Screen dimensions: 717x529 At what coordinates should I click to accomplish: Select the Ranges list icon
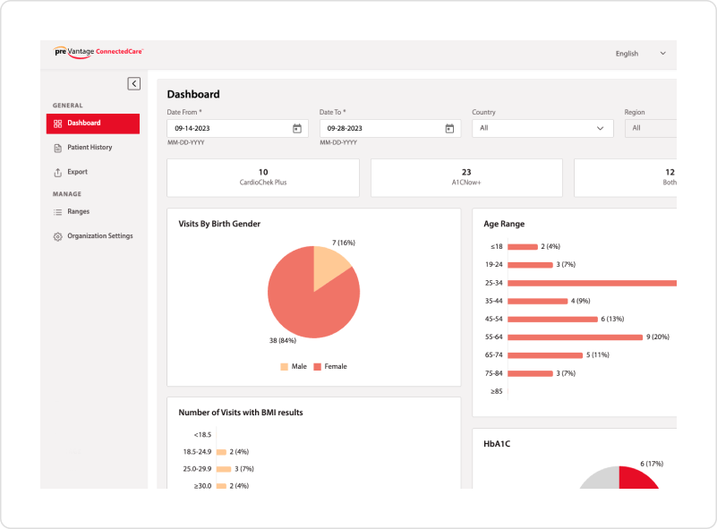(x=55, y=211)
